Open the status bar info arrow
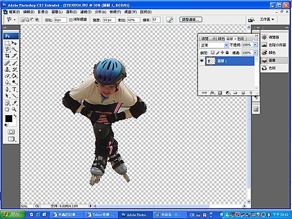This screenshot has width=292, height=219. tap(91, 206)
